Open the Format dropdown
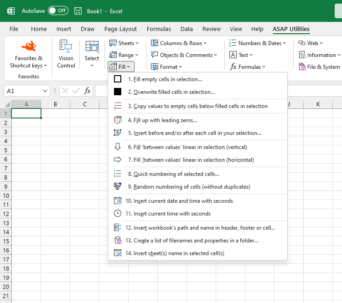Screen dimensions: 342x303 pyautogui.click(x=166, y=67)
